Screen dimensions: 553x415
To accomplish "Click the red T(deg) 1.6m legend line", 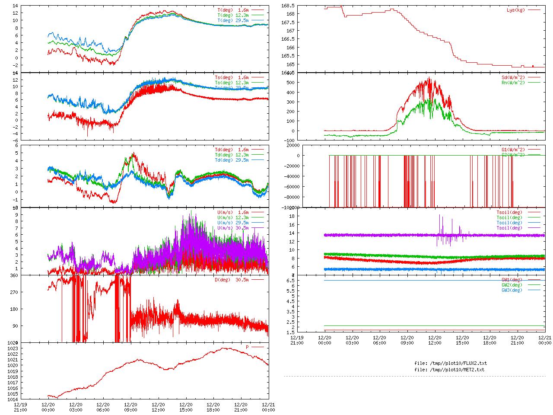I will (257, 10).
